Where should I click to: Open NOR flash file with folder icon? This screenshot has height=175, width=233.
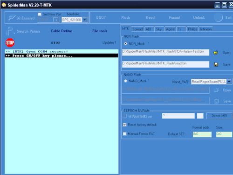pos(216,53)
